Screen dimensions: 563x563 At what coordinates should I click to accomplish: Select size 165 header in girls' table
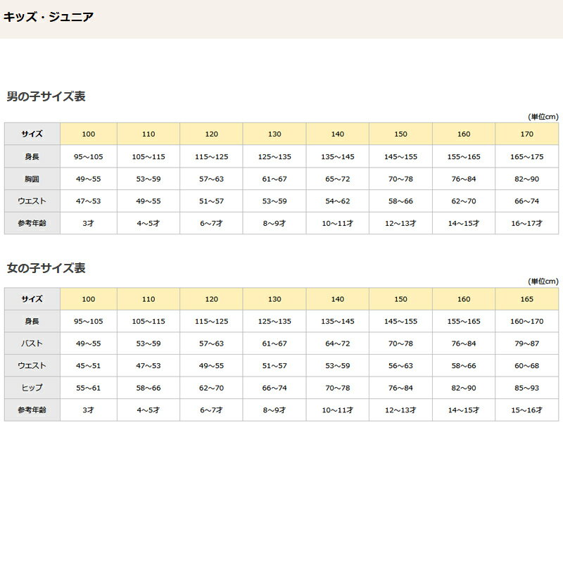[526, 299]
